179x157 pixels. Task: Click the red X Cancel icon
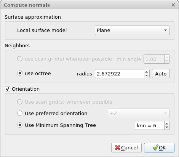coord(118,148)
